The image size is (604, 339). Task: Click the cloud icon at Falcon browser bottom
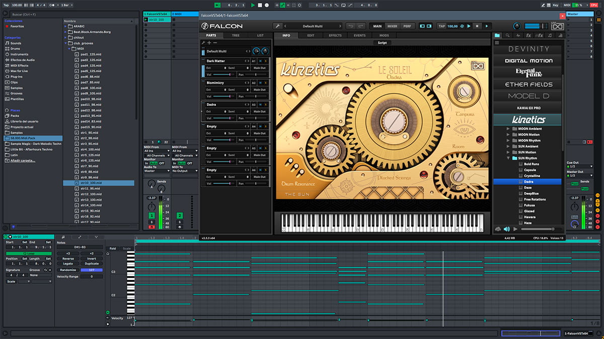click(x=498, y=229)
